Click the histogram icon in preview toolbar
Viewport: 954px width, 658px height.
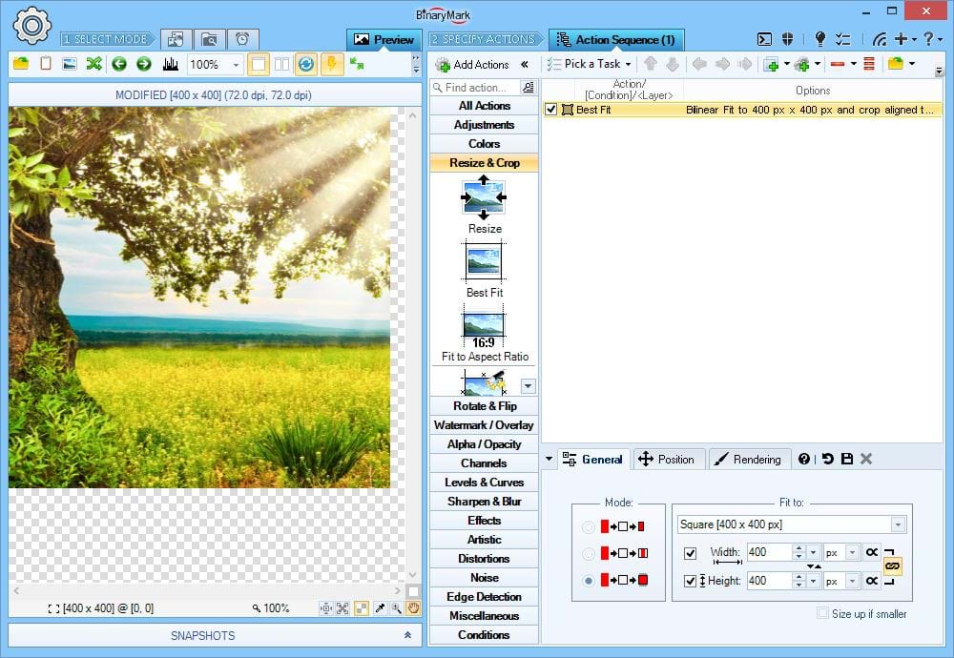(x=171, y=64)
